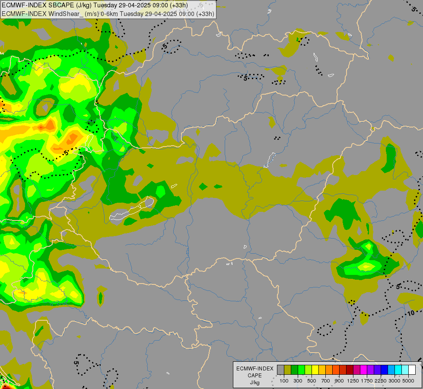
Task: Click the legend unit J/kg
Action: (x=254, y=383)
